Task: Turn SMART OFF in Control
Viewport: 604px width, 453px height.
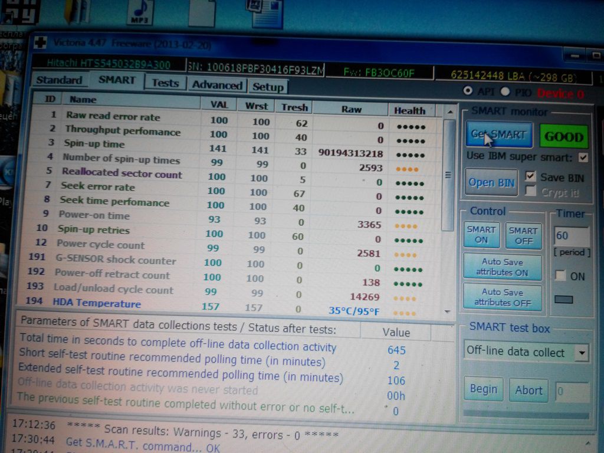Action: click(x=523, y=236)
